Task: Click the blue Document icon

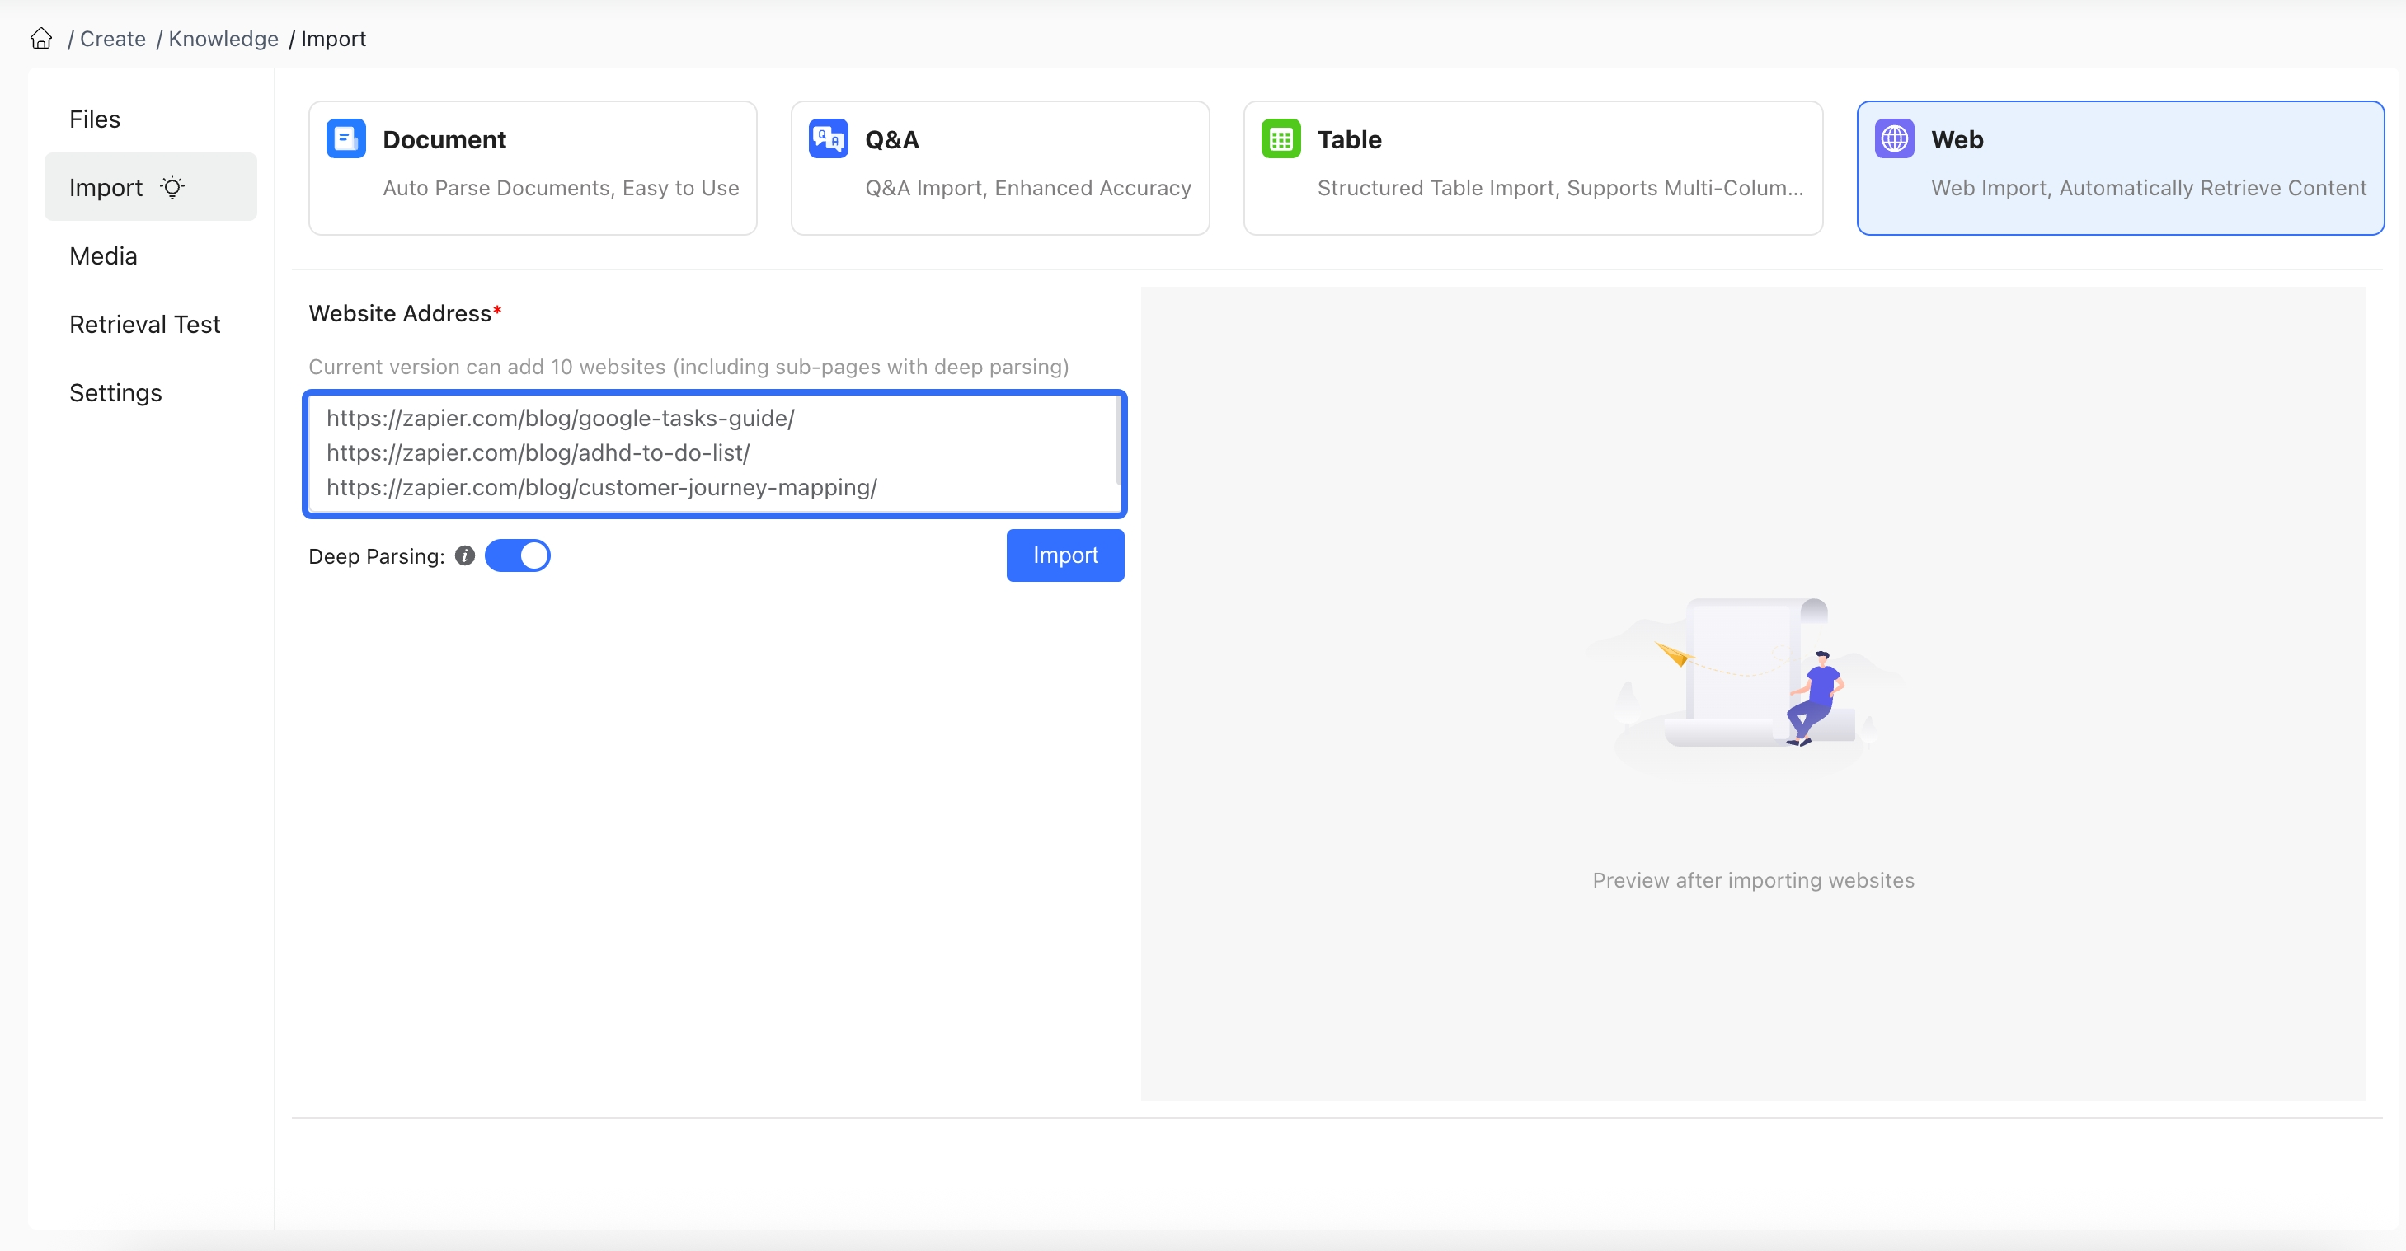Action: [346, 139]
